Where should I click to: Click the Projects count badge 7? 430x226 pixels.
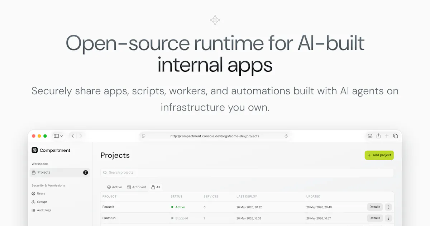[x=86, y=173]
